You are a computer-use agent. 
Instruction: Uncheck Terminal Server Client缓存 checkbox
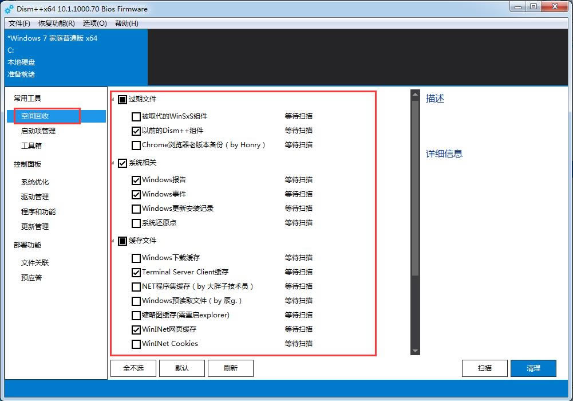coord(136,272)
